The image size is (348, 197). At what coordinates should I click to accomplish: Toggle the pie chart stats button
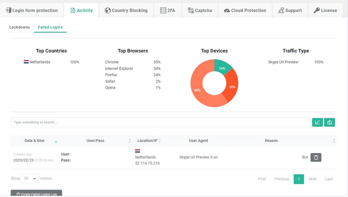click(329, 122)
